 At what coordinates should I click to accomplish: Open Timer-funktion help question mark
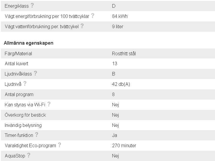tap(36, 135)
